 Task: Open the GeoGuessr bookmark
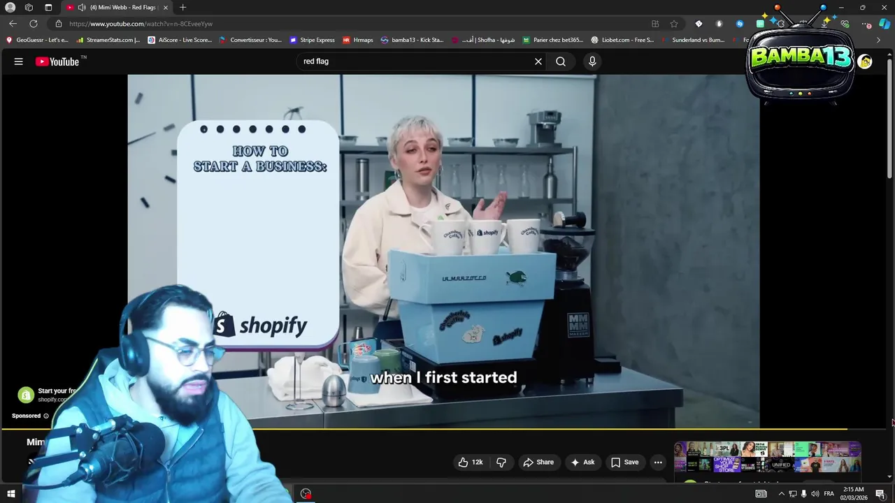pos(37,40)
